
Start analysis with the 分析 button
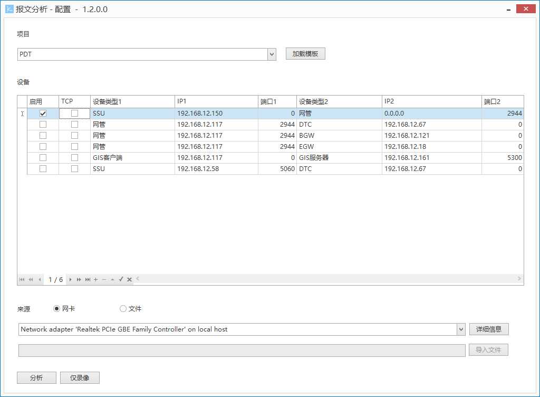[36, 377]
